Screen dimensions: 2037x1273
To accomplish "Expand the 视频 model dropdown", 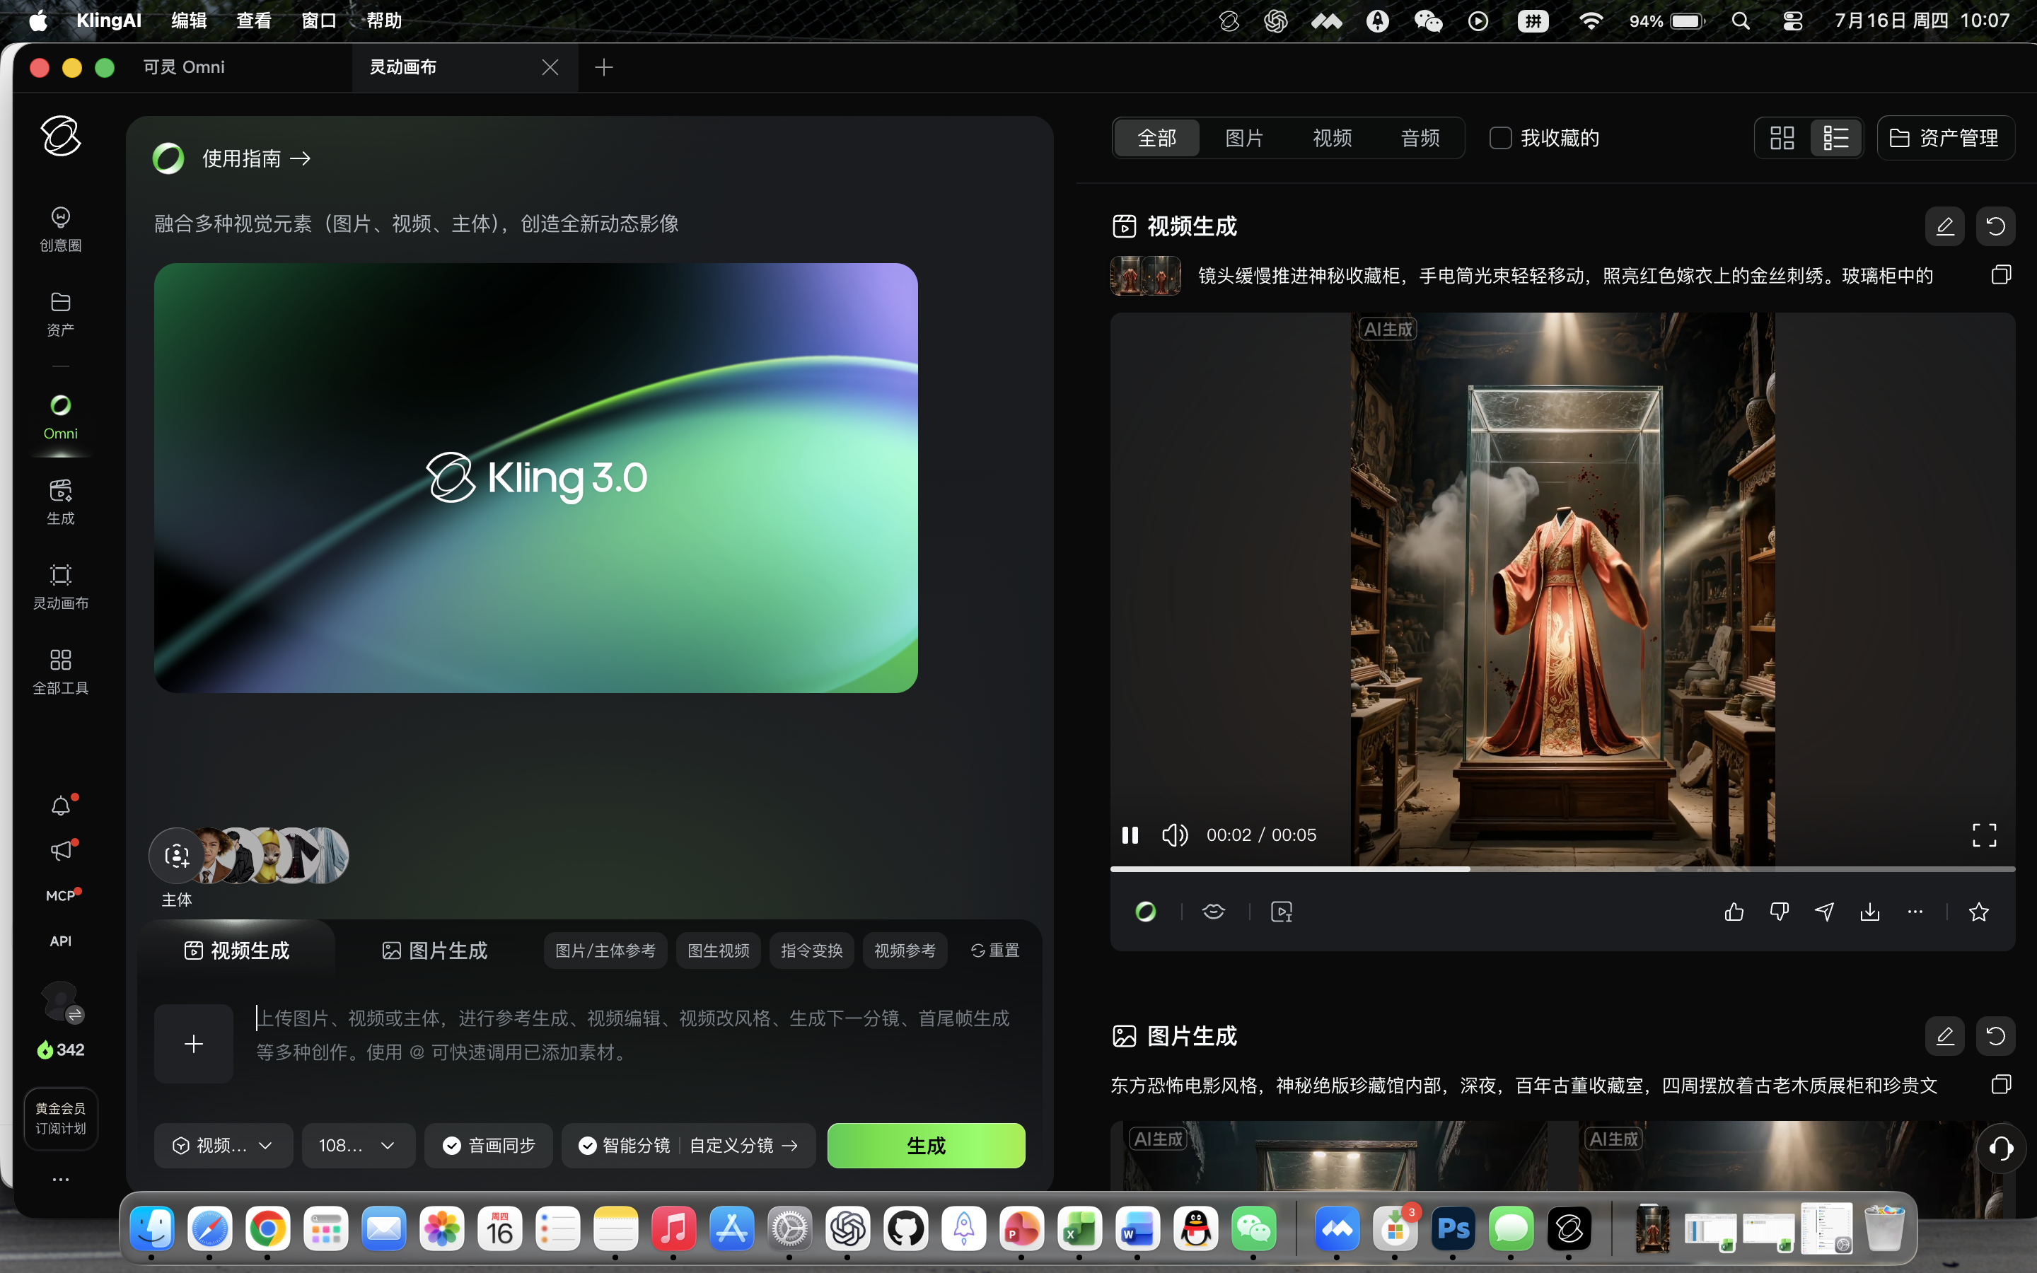I will [x=223, y=1145].
